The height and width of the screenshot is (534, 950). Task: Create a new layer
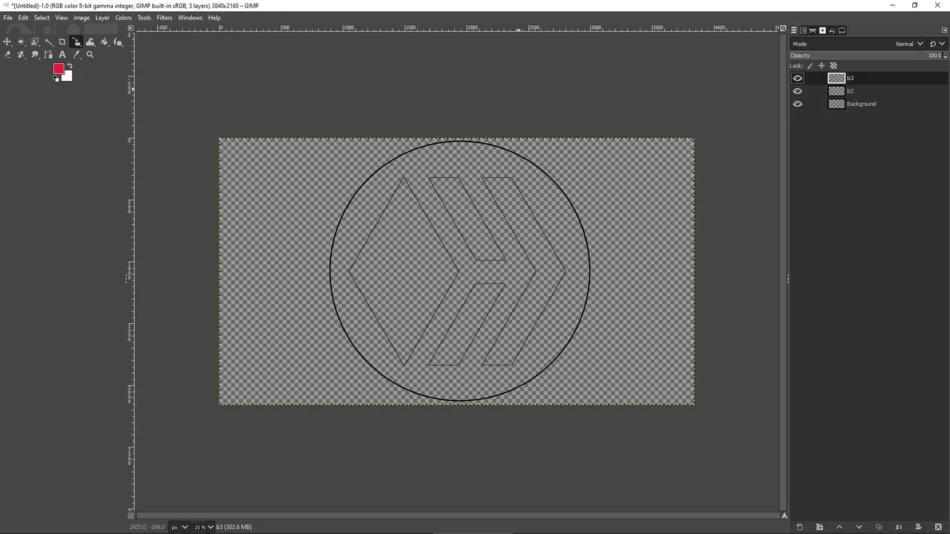(799, 527)
